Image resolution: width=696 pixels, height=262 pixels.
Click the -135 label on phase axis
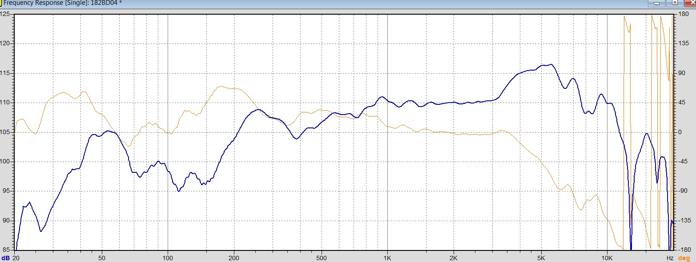[x=684, y=220]
